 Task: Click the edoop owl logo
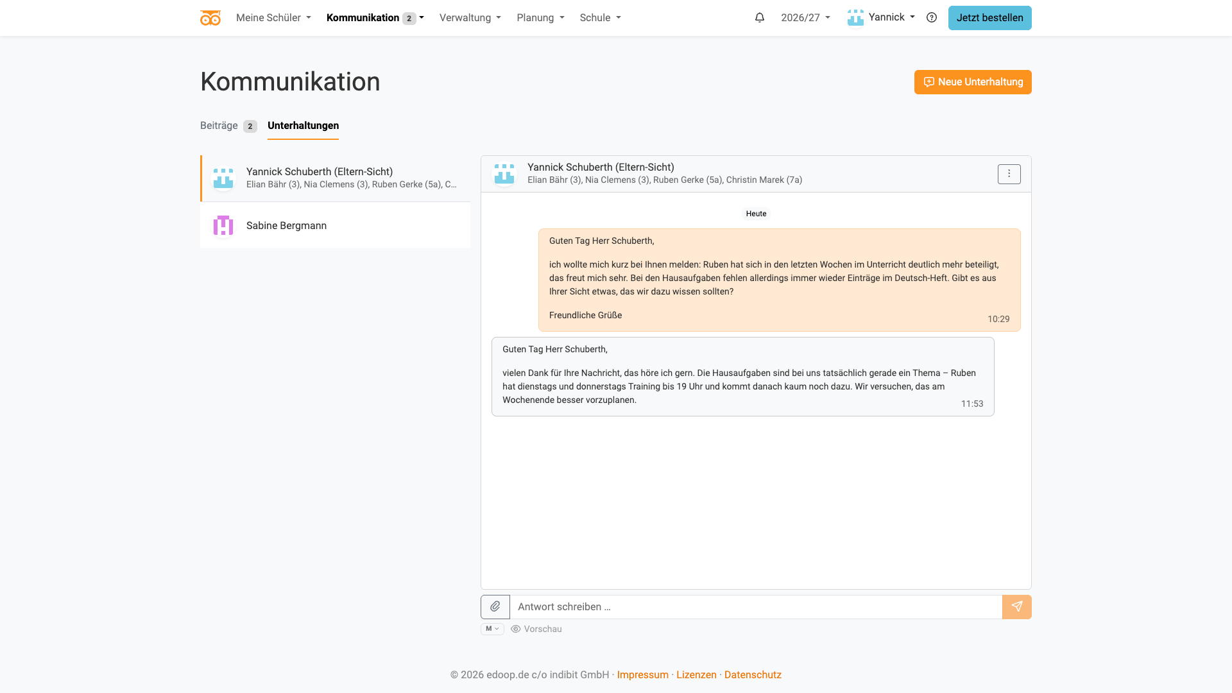click(x=210, y=18)
